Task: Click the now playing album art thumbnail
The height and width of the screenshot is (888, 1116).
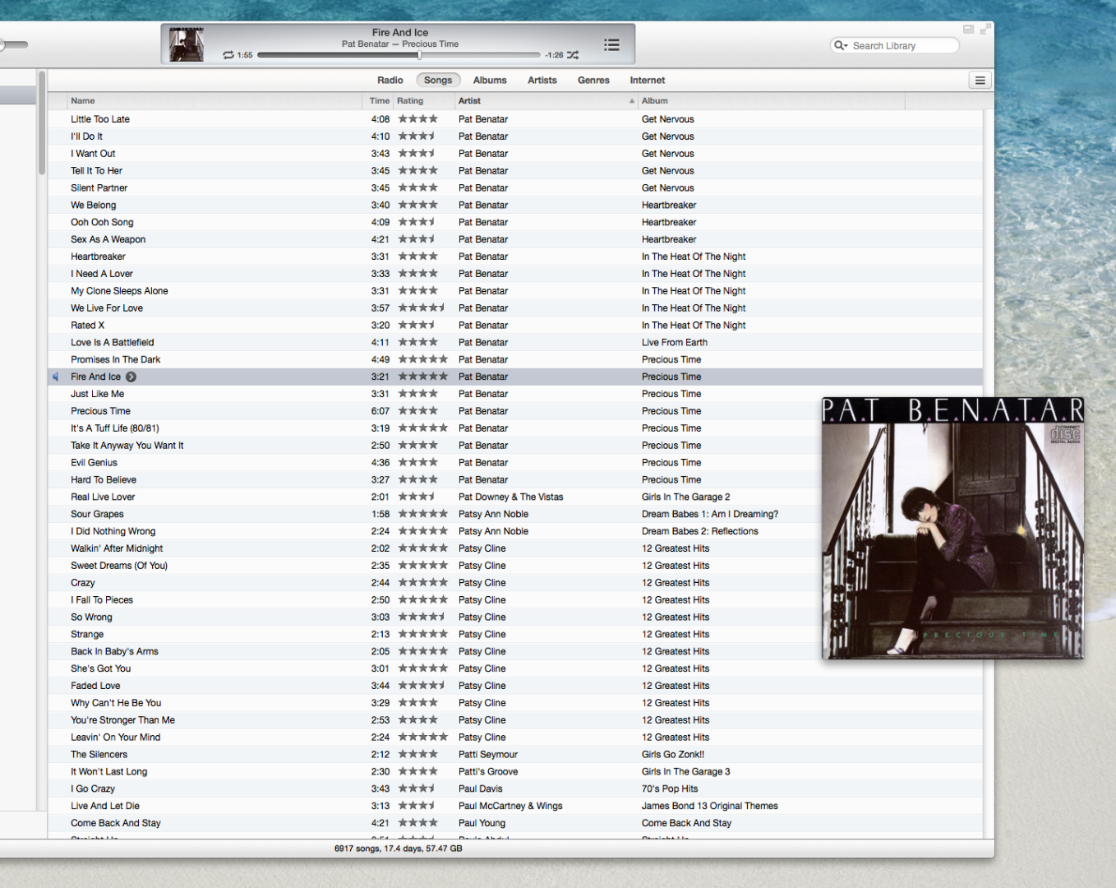Action: tap(187, 44)
